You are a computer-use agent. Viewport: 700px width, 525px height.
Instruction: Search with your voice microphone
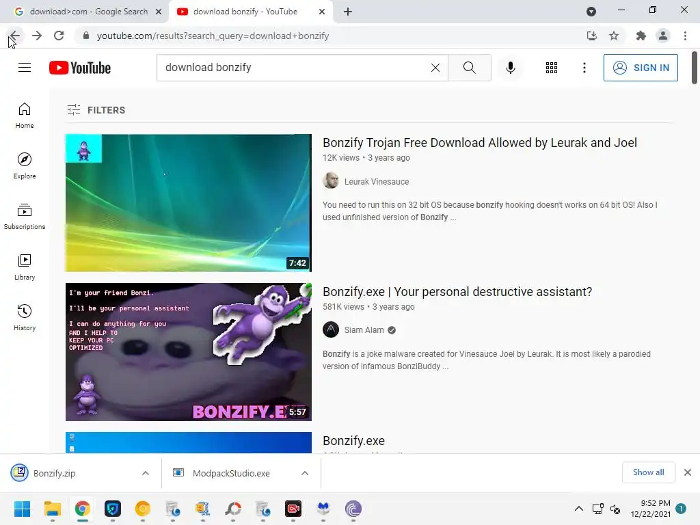click(510, 68)
